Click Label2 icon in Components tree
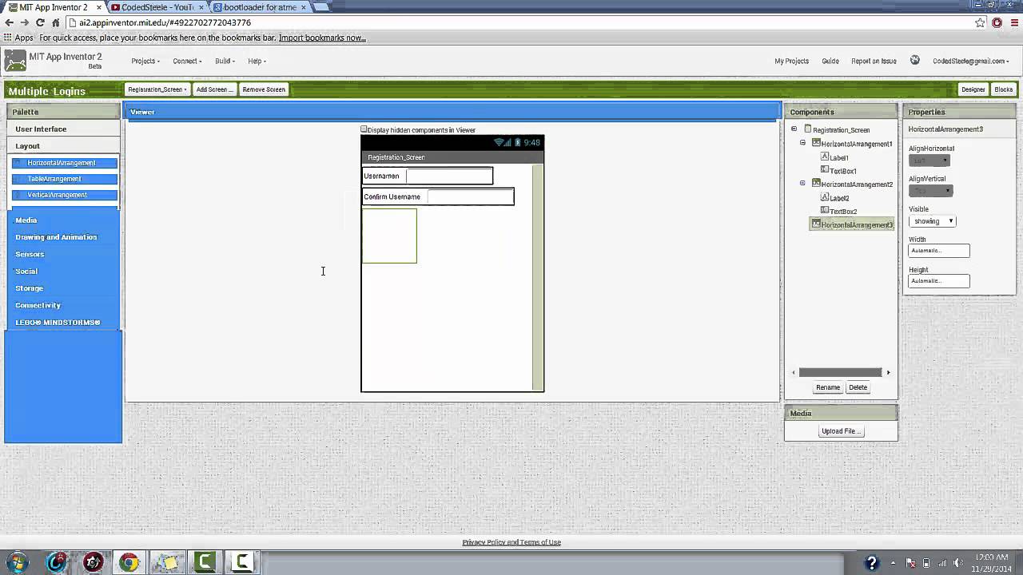Viewport: 1023px width, 575px height. tap(825, 197)
